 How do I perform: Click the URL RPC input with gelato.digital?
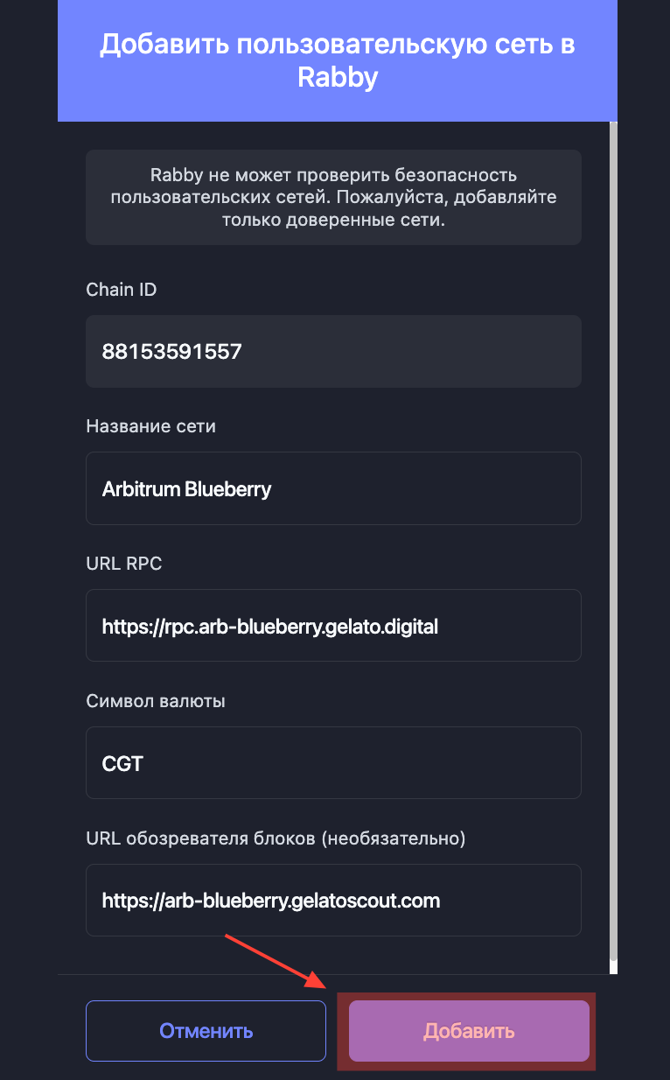pos(333,626)
